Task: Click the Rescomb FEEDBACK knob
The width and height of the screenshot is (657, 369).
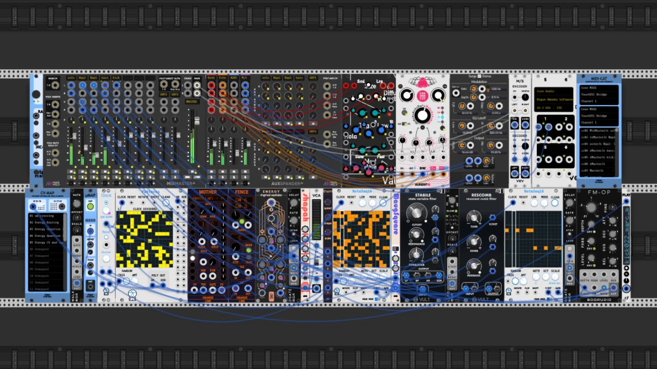Action: [x=474, y=265]
